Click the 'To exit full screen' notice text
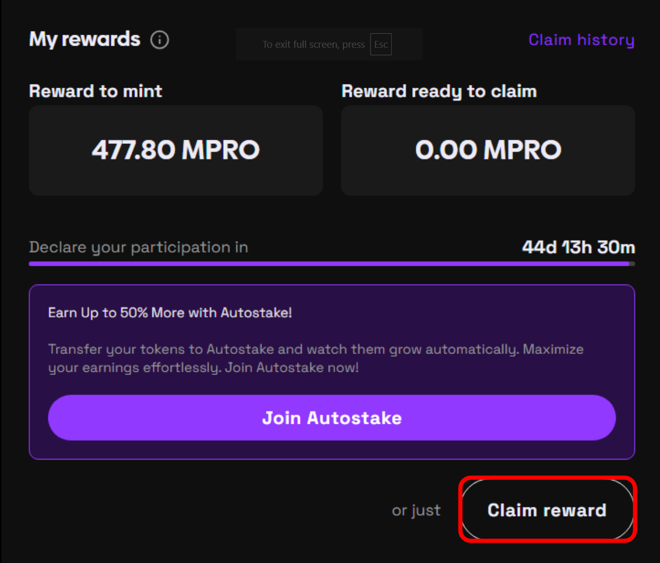Viewport: 660px width, 563px height. (x=313, y=45)
